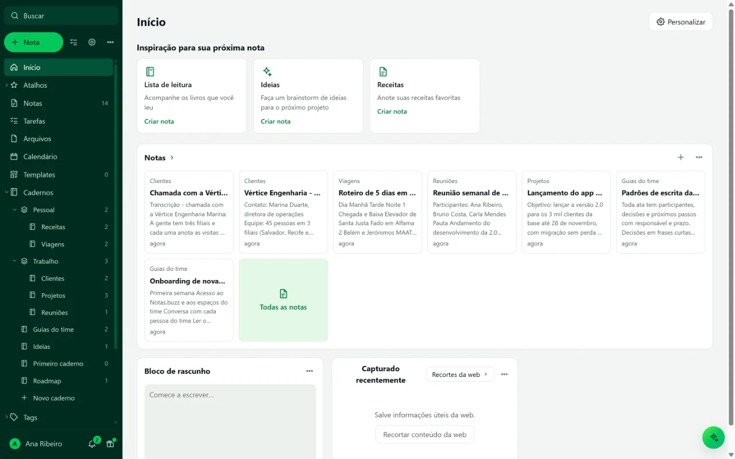Open the gift icon in sidebar footer

click(110, 444)
